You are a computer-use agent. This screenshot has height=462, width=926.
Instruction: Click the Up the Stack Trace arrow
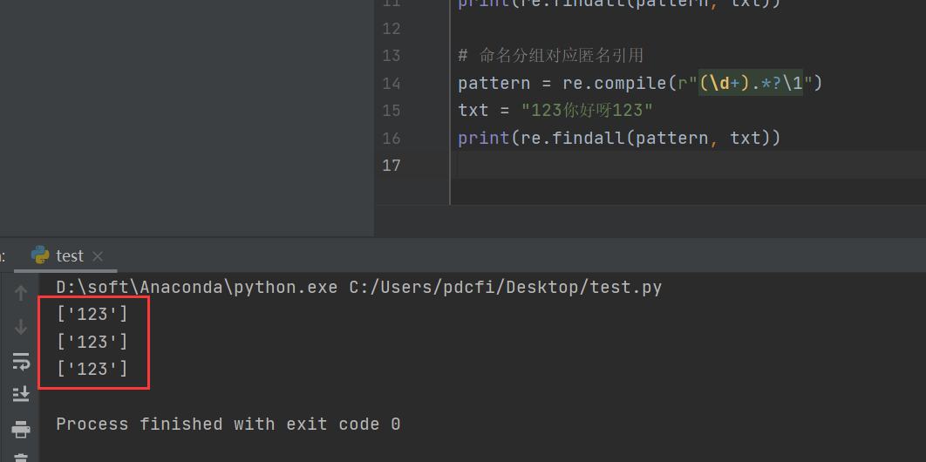tap(21, 293)
